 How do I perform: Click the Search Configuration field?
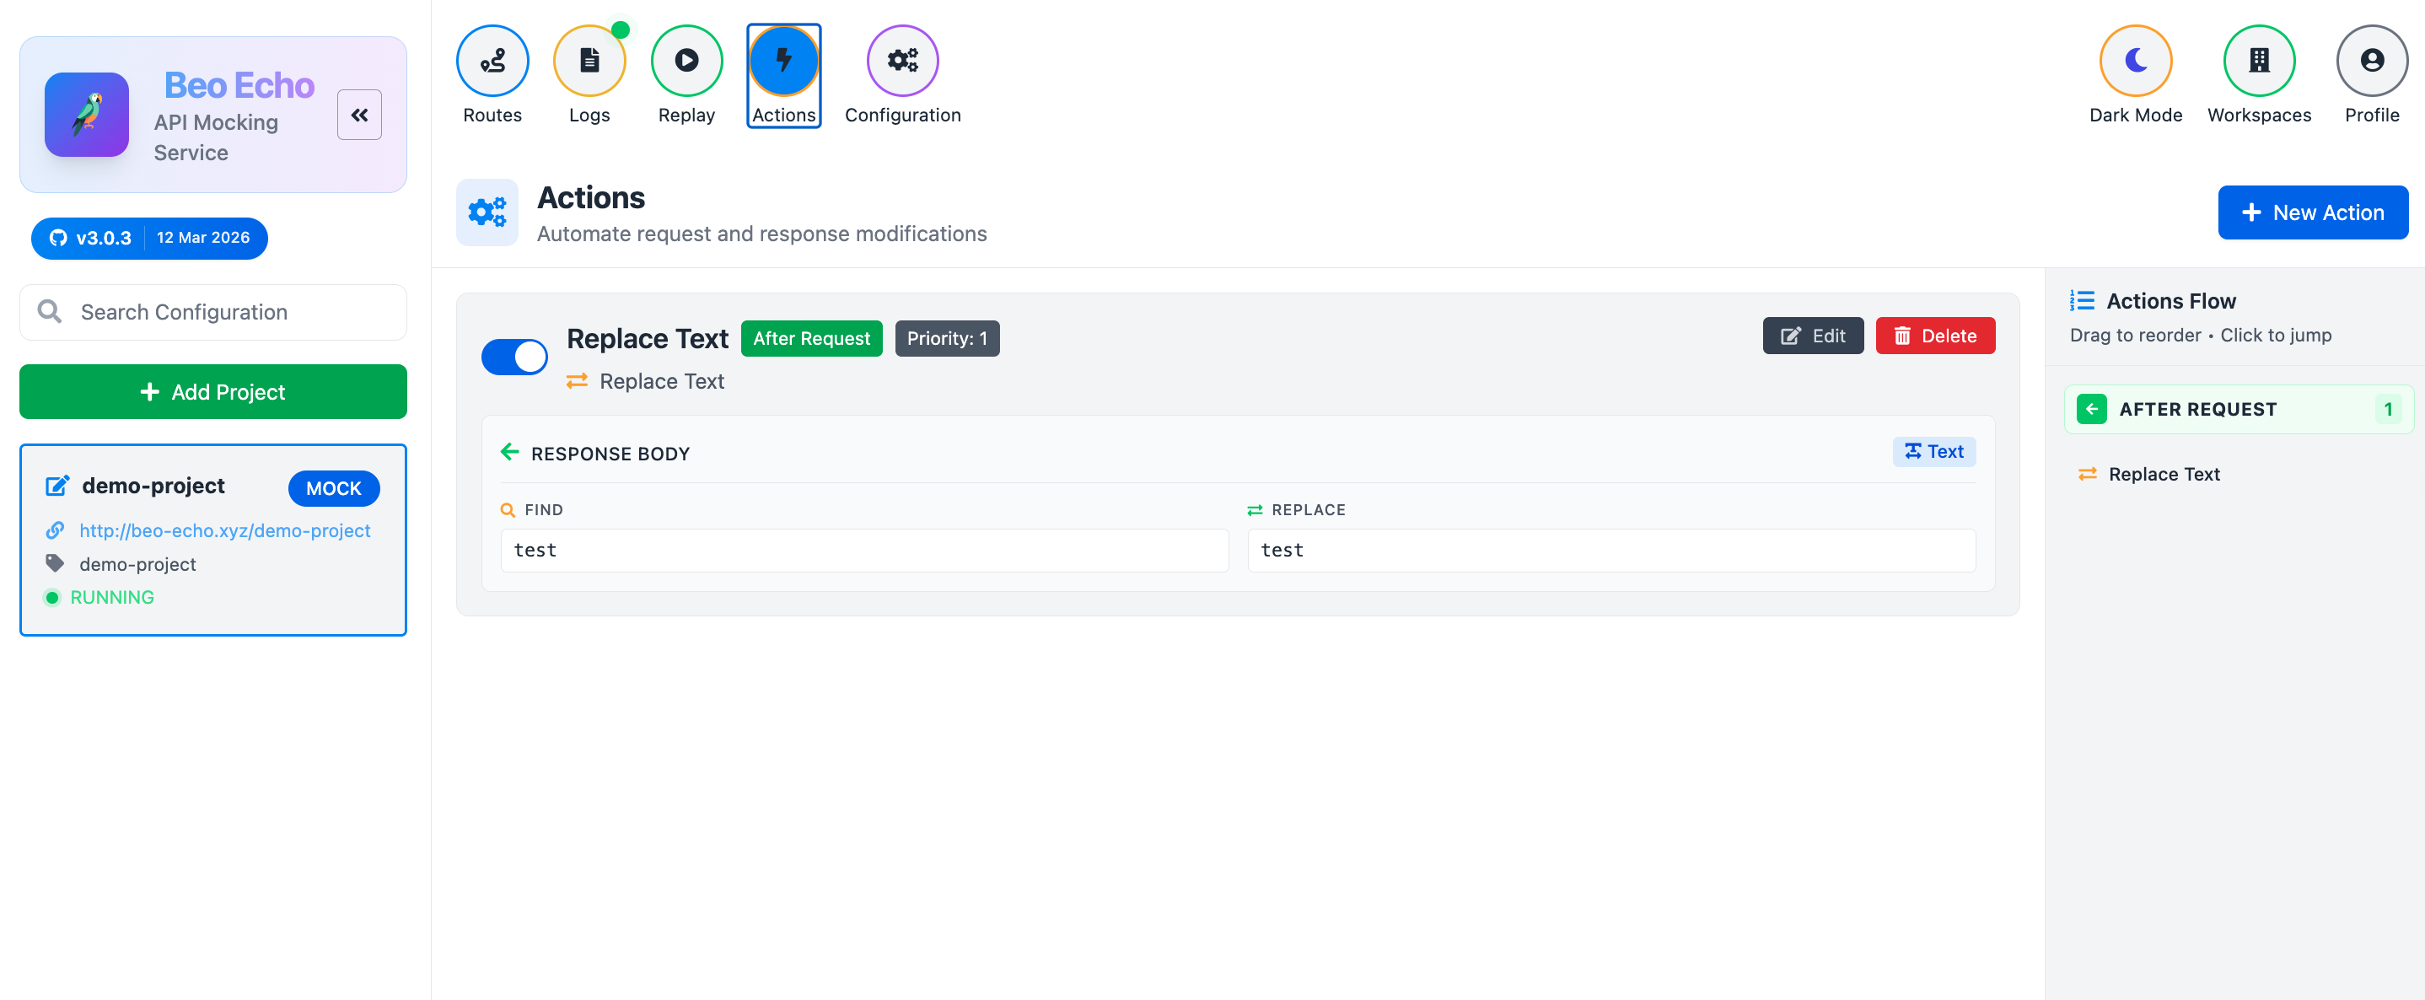click(x=213, y=313)
